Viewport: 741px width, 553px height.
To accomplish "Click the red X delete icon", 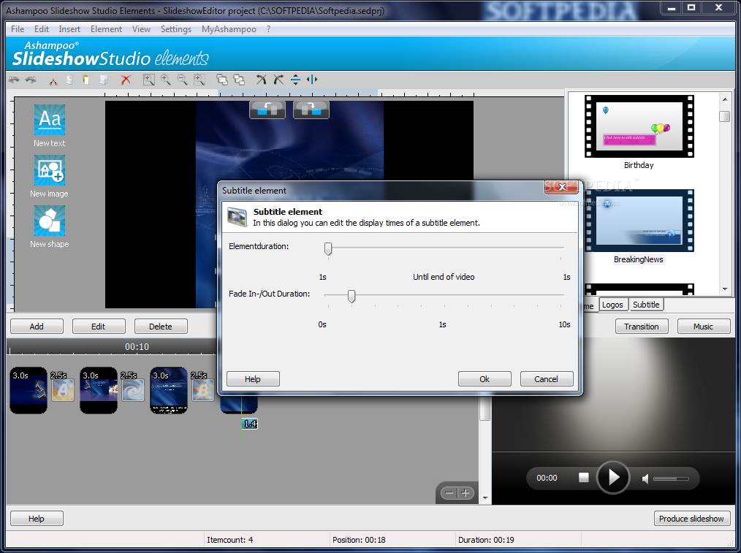I will tap(126, 80).
